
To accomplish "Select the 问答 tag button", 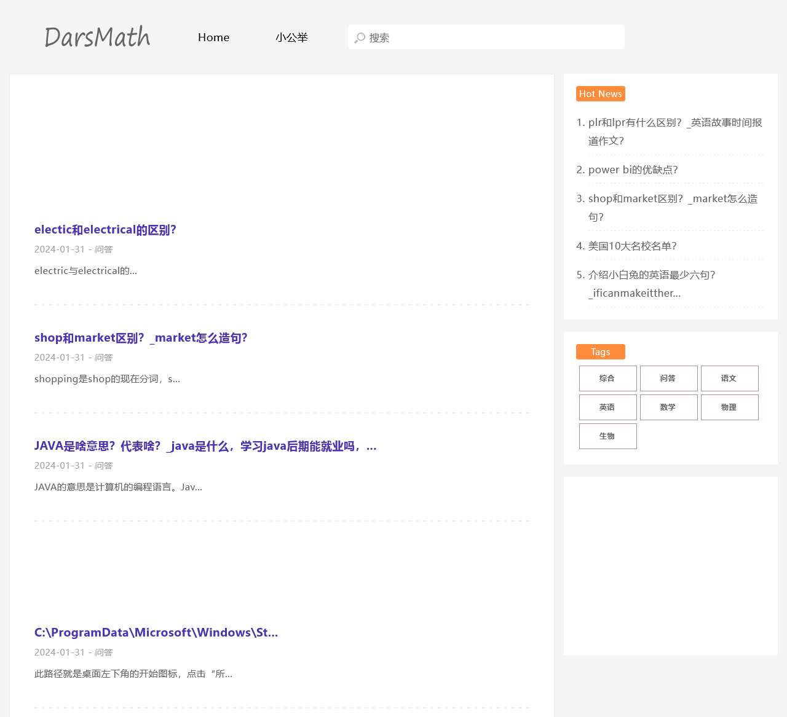I will point(668,378).
